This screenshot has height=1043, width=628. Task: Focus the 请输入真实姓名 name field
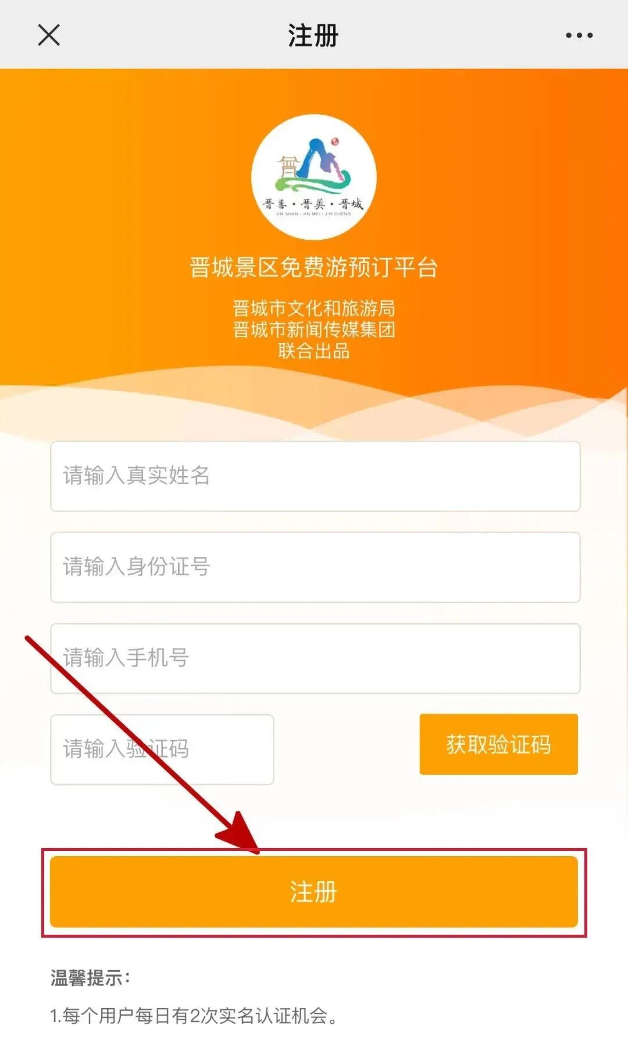tap(315, 476)
